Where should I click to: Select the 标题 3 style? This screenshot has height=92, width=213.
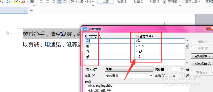click(154, 2)
